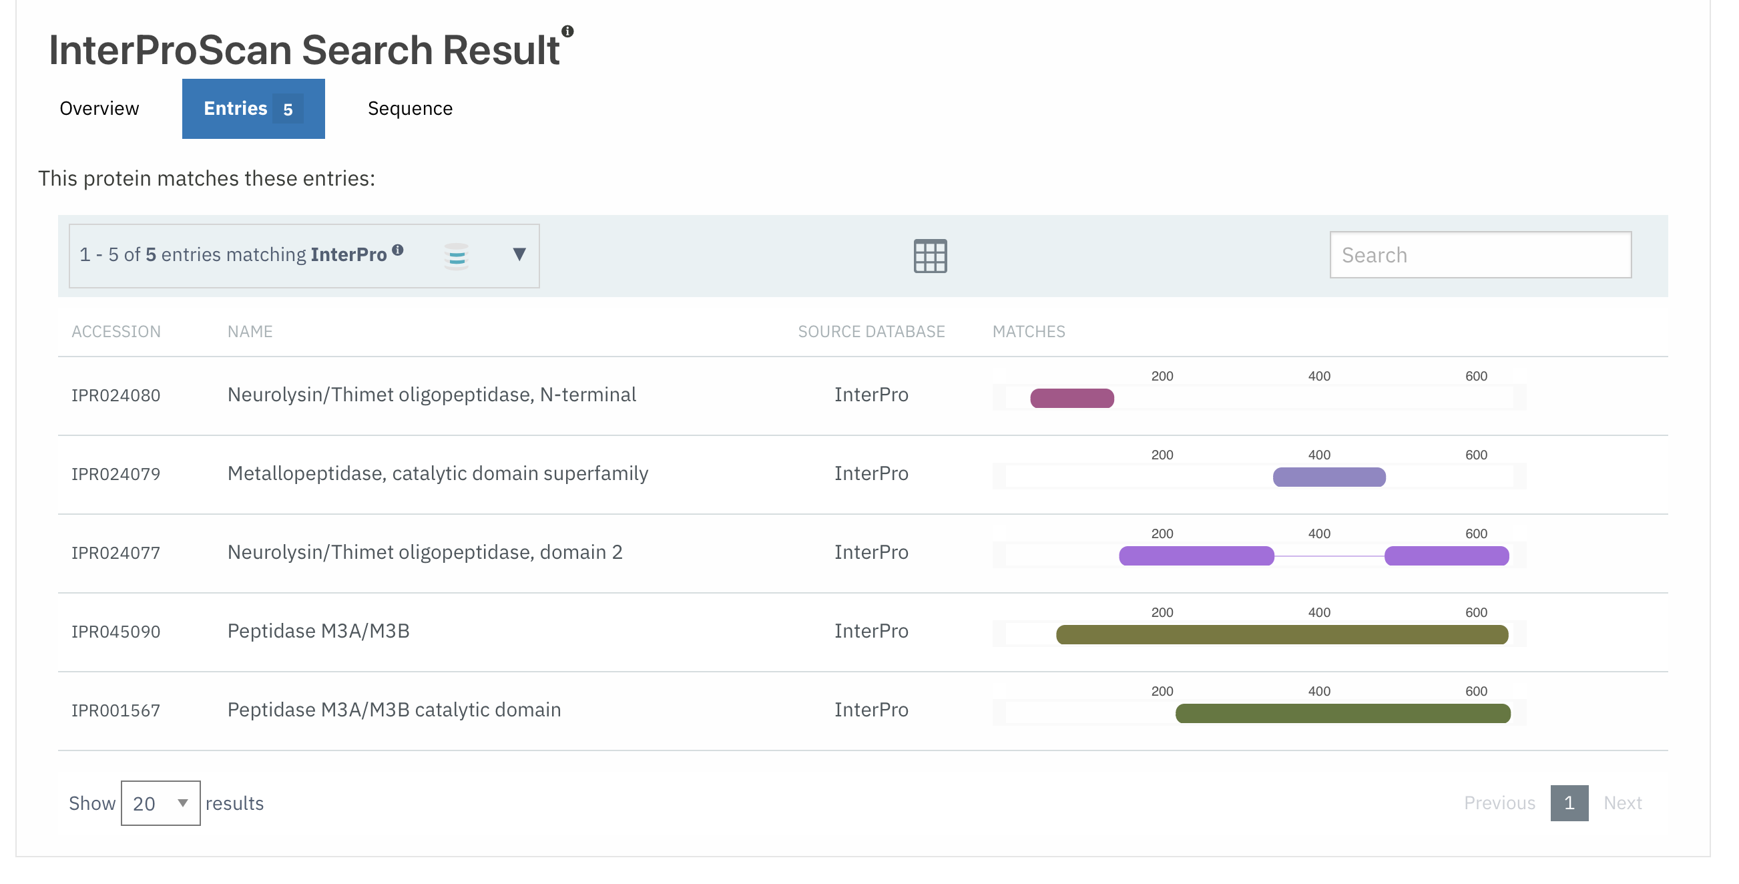The height and width of the screenshot is (884, 1739).
Task: Click the Entries 5 tab
Action: click(252, 107)
